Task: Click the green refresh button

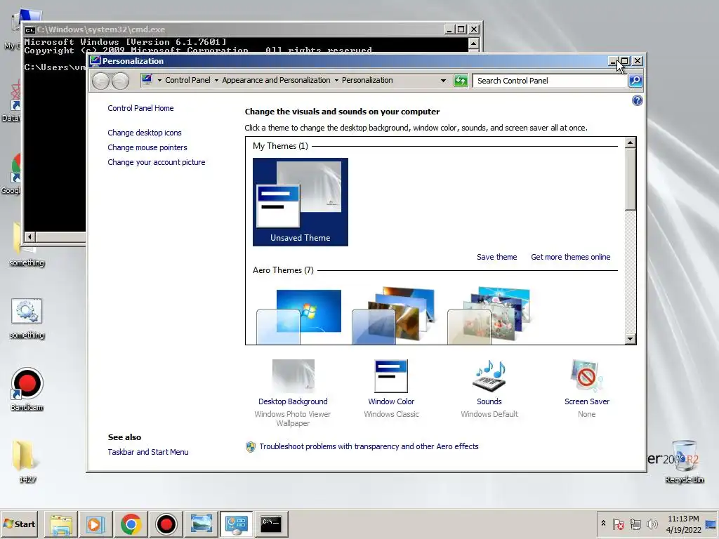Action: (x=461, y=81)
